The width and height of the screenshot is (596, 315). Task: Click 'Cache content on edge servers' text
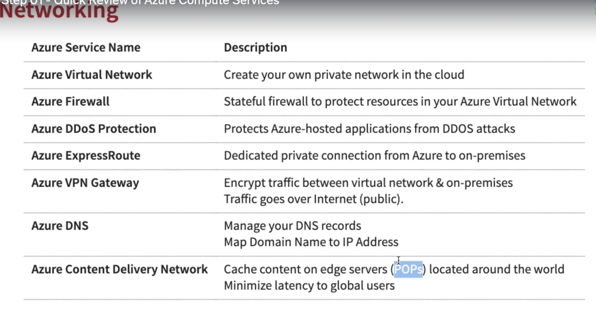(x=305, y=270)
